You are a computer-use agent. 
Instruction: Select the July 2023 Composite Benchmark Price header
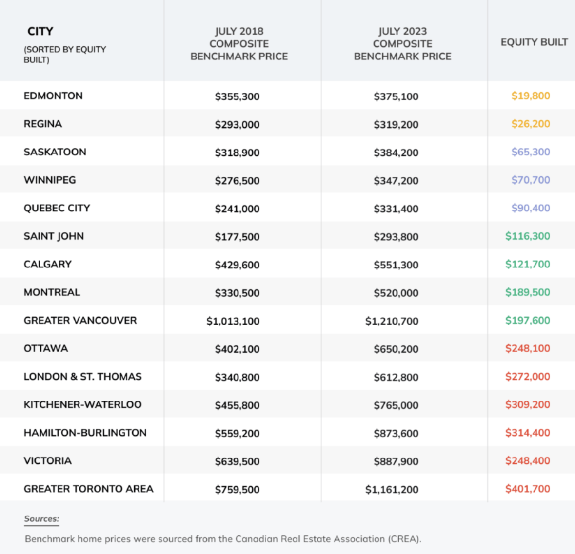[402, 44]
